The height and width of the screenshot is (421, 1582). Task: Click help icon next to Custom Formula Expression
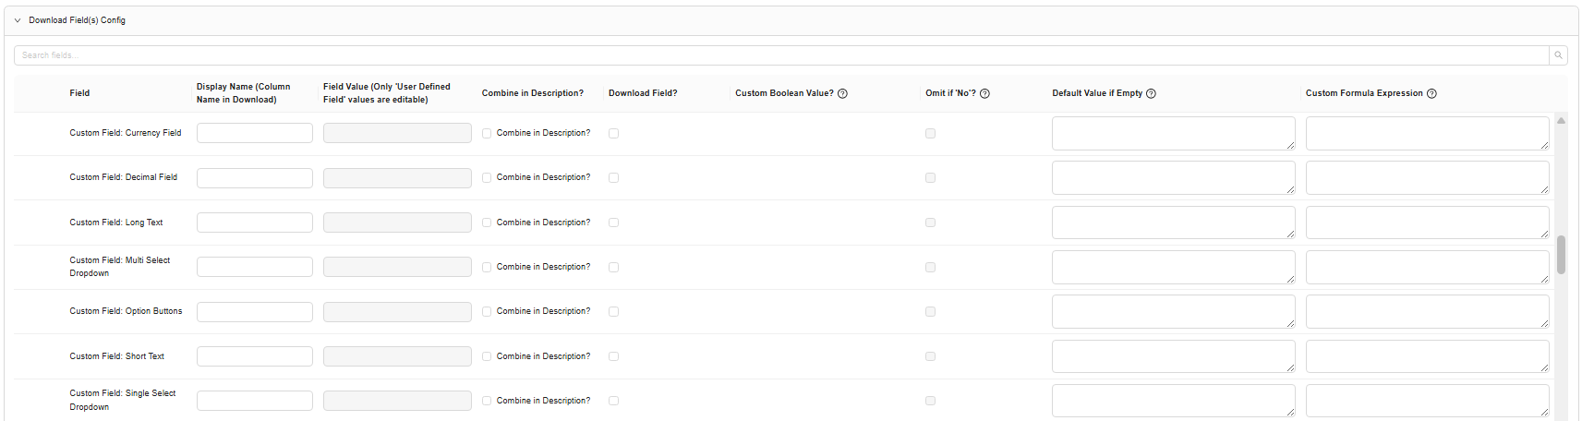[1431, 93]
